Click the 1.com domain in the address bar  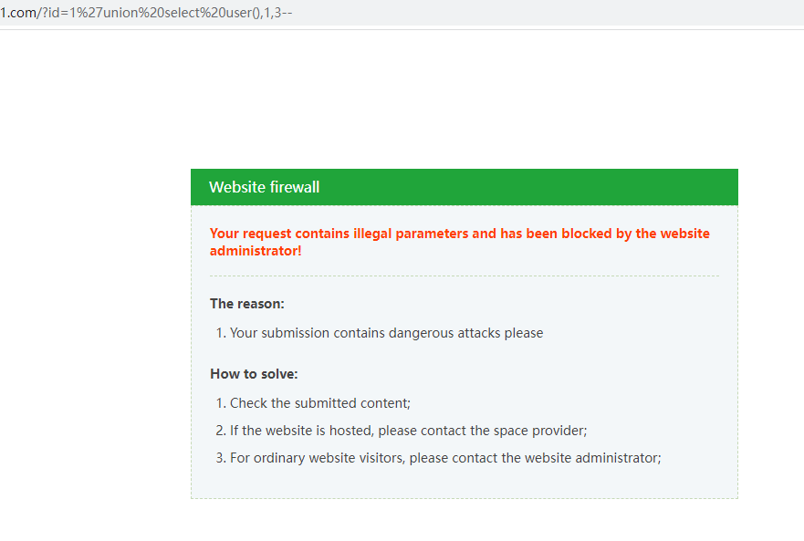coord(18,13)
